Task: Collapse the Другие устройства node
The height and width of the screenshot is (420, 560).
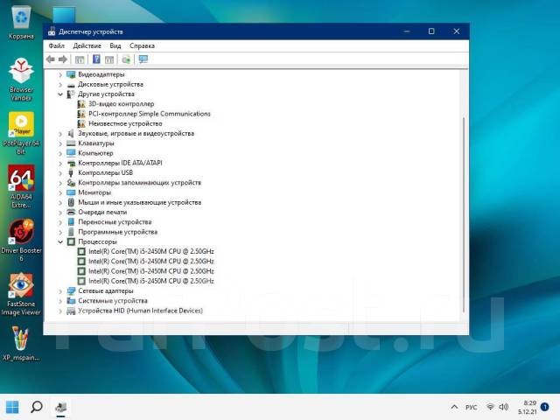Action: pyautogui.click(x=60, y=94)
